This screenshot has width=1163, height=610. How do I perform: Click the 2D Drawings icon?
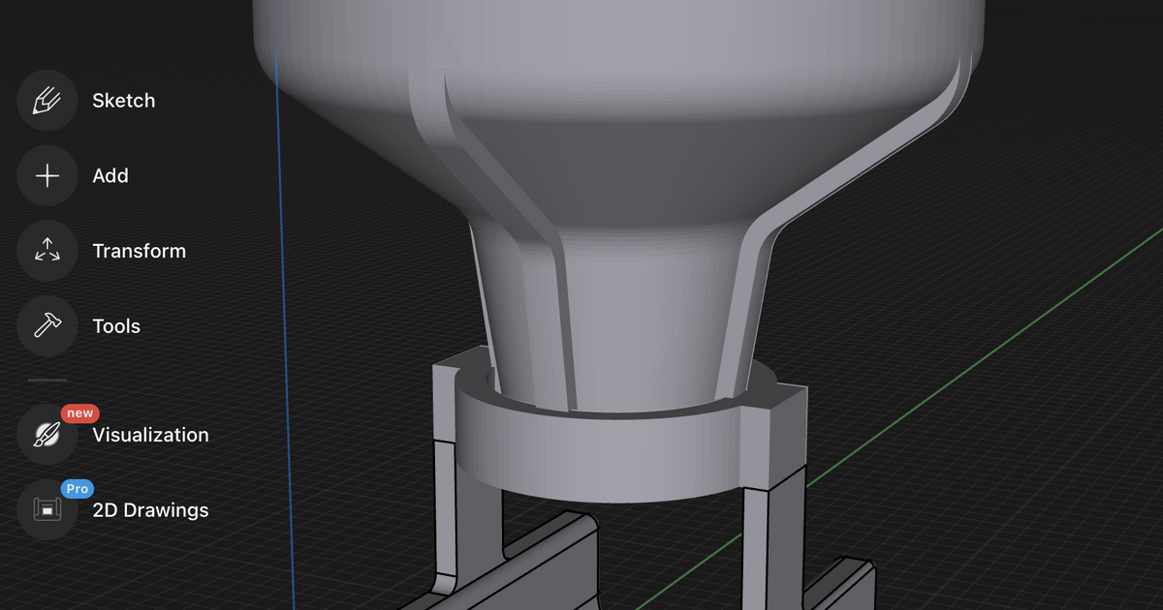tap(47, 510)
